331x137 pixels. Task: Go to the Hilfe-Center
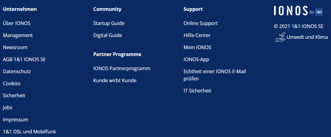197,35
